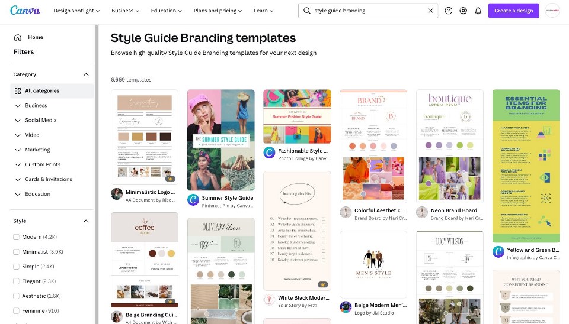Open the Summer Fashion Style Guide collage thumbnail
Image resolution: width=569 pixels, height=324 pixels.
pyautogui.click(x=297, y=116)
